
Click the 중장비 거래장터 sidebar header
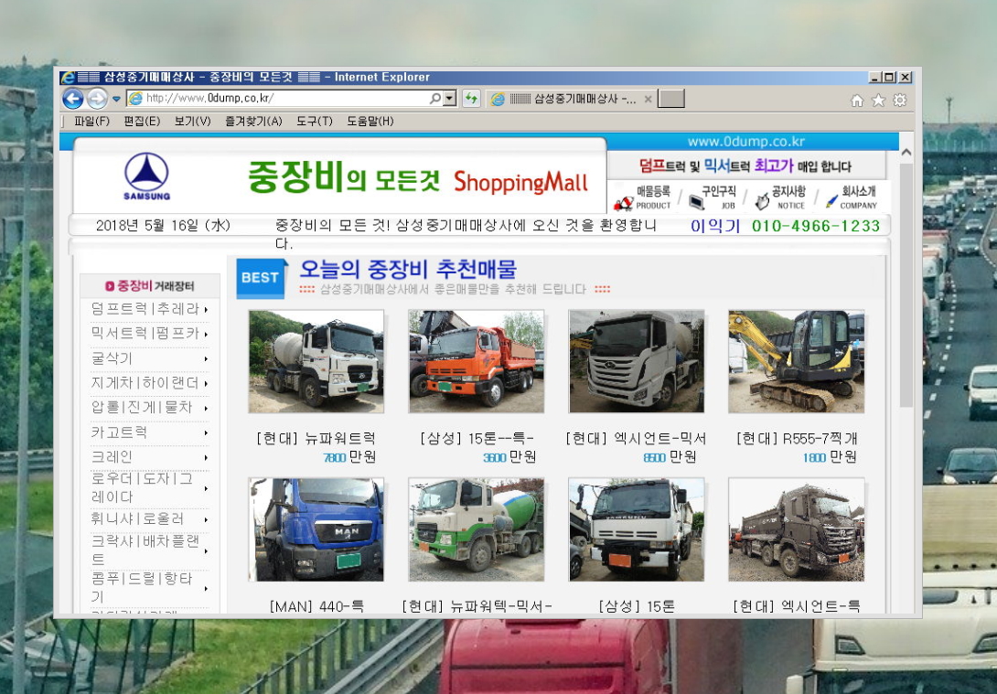(x=149, y=286)
